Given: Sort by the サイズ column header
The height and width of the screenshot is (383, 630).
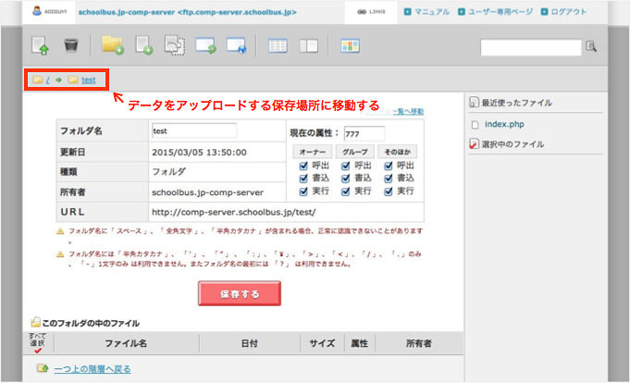Looking at the screenshot, I should 322,343.
